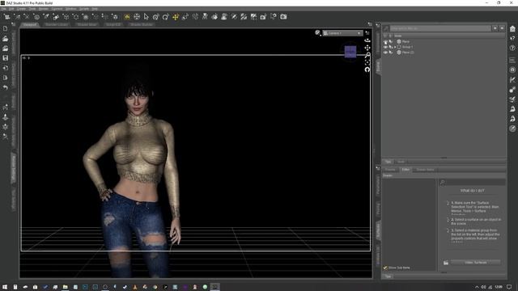This screenshot has height=291, width=518.
Task: Click the draw style sphere icon beside the camera selector
Action: (317, 32)
